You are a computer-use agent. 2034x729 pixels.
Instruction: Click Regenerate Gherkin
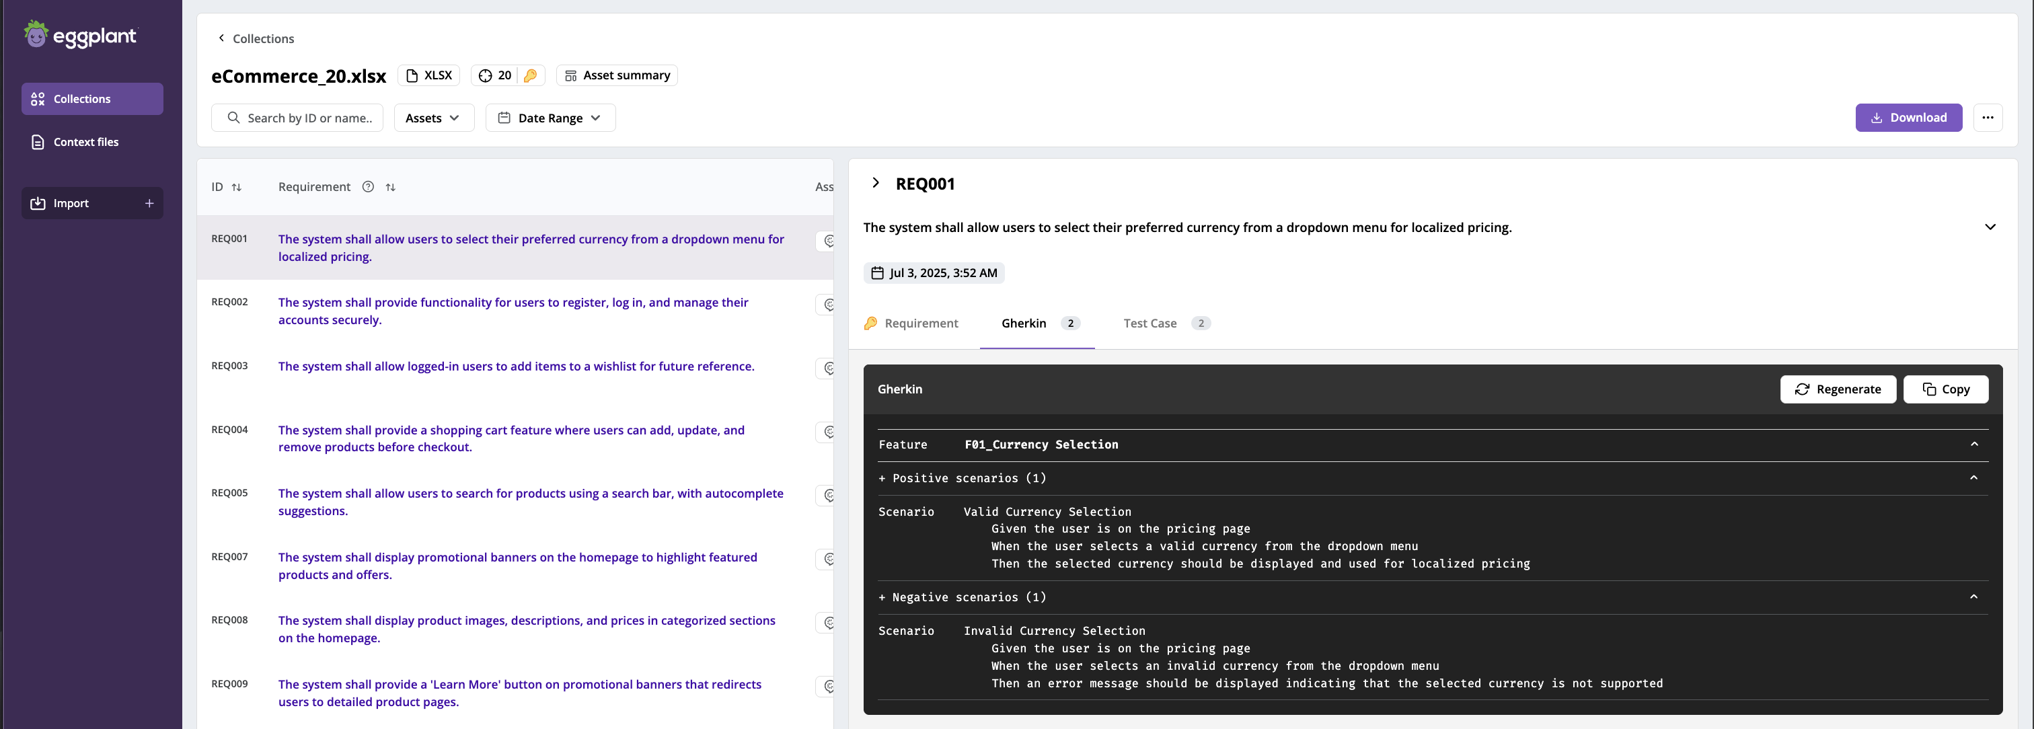pyautogui.click(x=1838, y=389)
